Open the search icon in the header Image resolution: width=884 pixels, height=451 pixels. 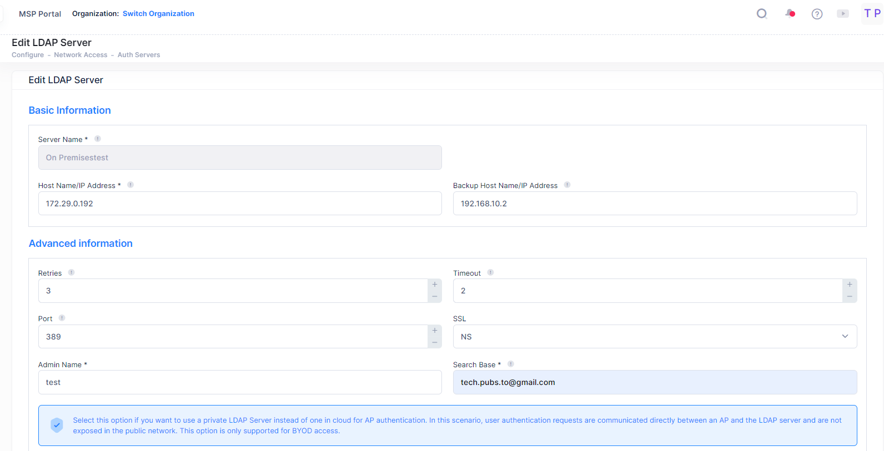(x=761, y=13)
